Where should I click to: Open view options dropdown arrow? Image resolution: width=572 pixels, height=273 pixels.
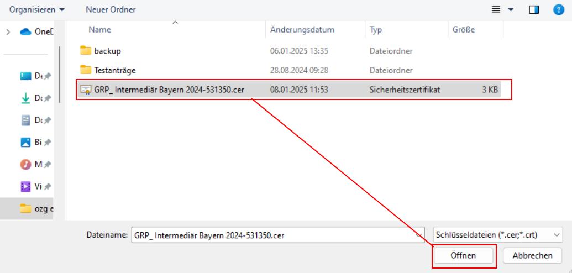[511, 9]
